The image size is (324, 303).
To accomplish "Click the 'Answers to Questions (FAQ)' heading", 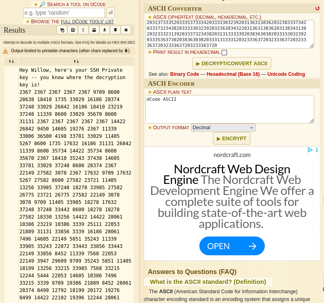I will [192, 272].
